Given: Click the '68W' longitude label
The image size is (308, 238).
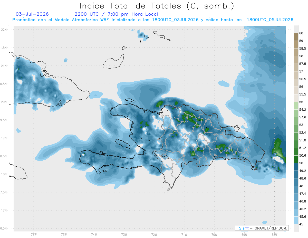Looking at the screenshot, I should click(274, 234).
